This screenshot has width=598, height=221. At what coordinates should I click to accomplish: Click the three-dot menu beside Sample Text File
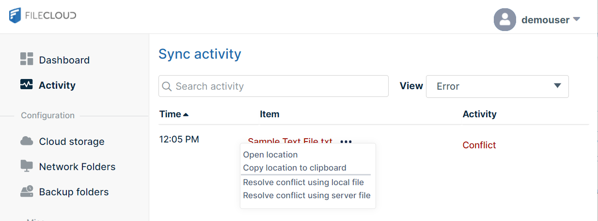coord(346,142)
